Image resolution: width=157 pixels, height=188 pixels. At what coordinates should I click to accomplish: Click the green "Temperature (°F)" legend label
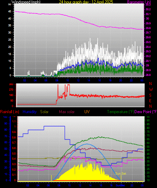click(x=121, y=112)
